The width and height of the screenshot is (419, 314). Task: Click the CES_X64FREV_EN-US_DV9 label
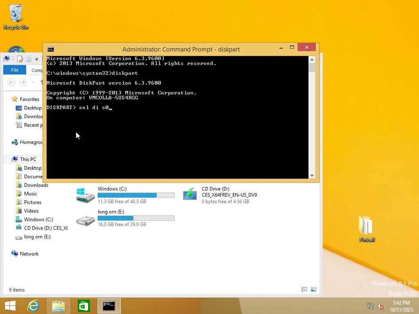click(x=229, y=195)
